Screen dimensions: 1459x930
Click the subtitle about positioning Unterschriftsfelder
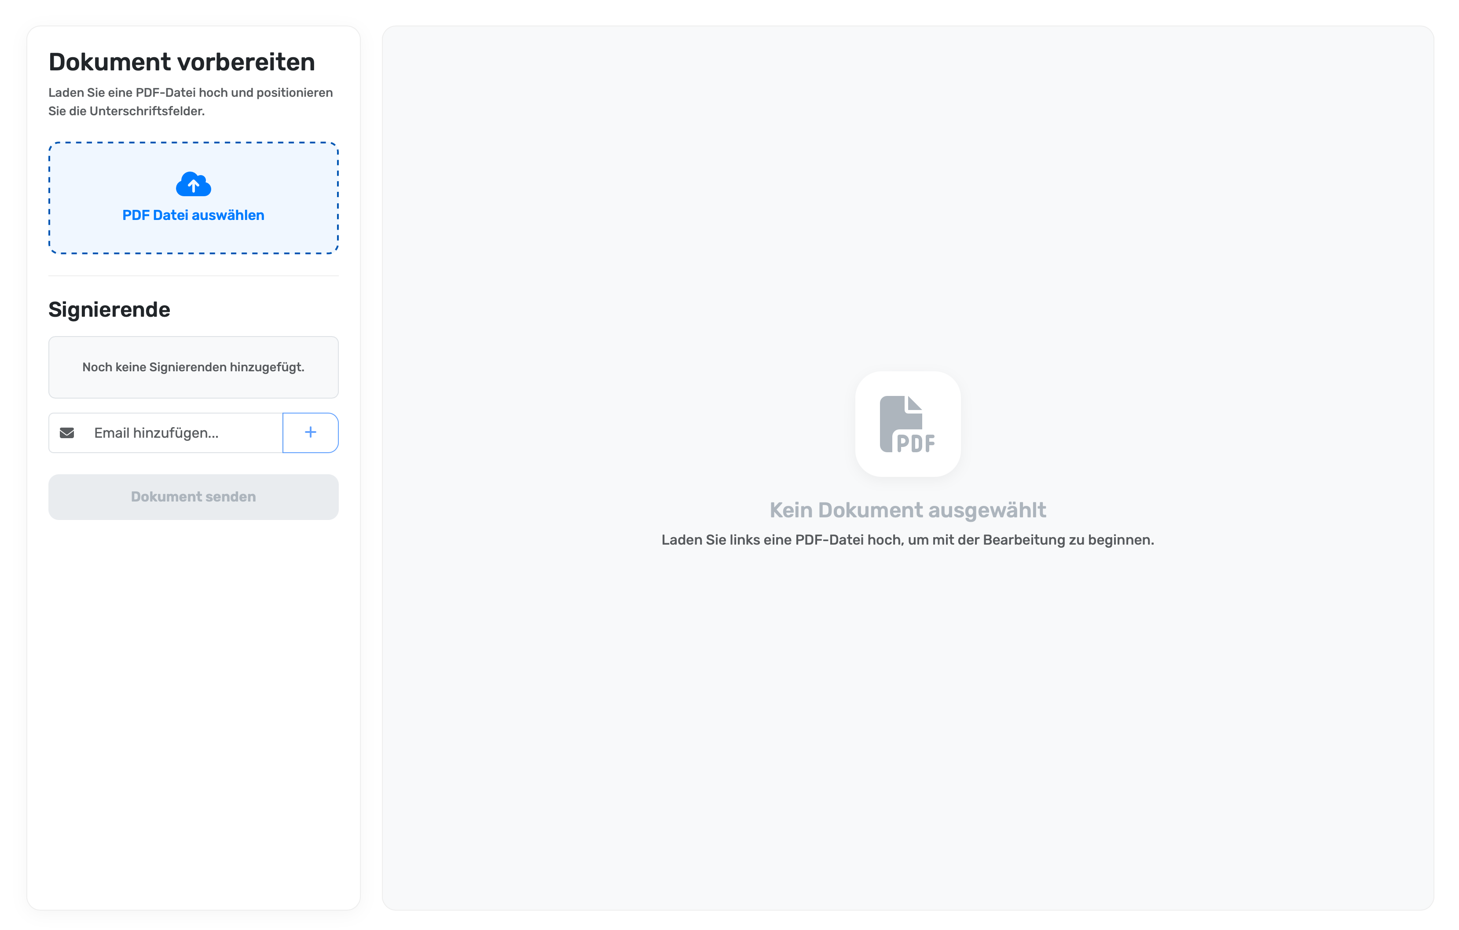point(191,102)
